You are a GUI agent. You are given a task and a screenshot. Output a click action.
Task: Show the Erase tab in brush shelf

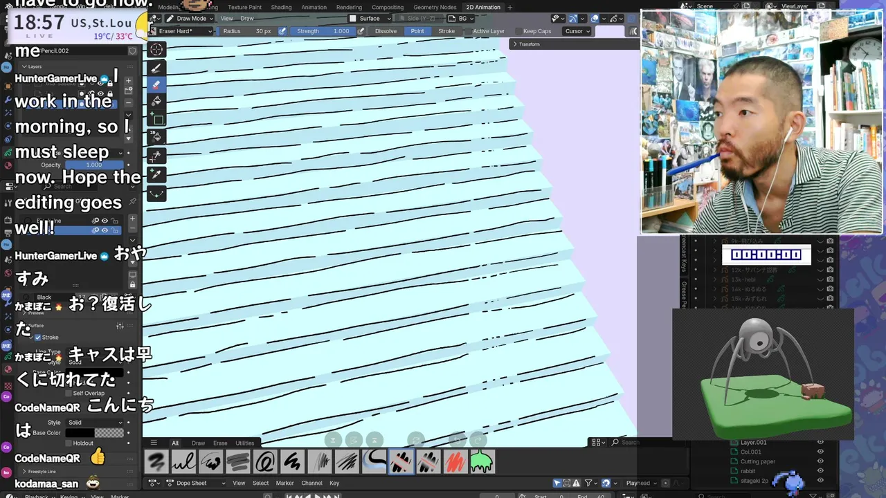(220, 443)
